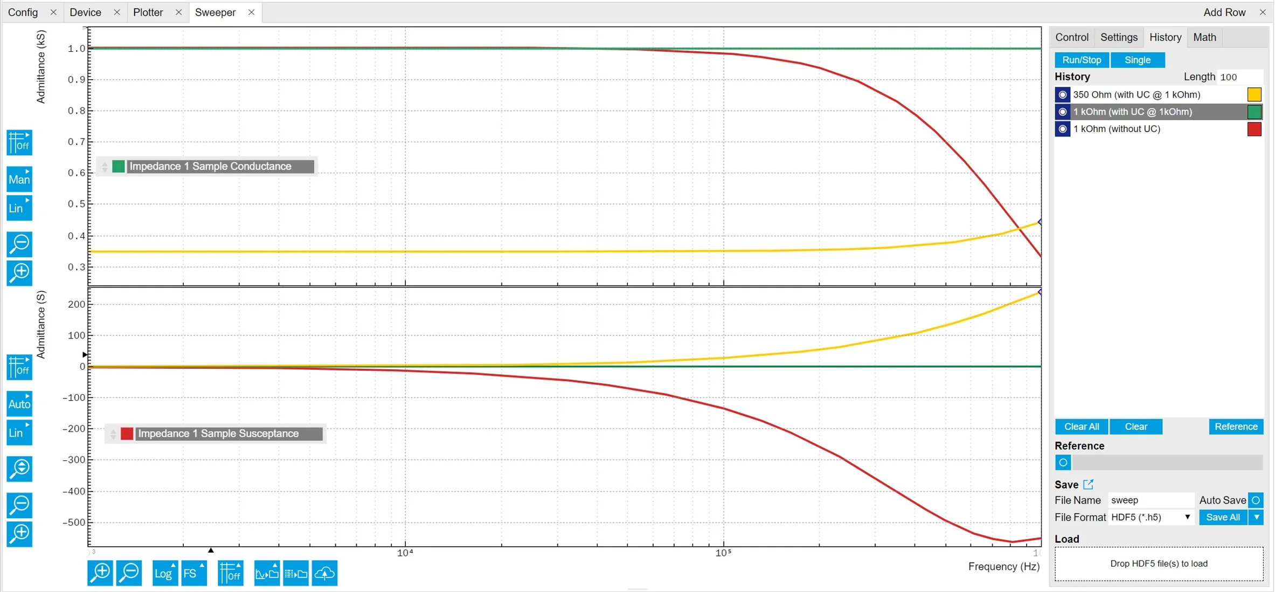
Task: Switch to the Config tab
Action: pos(23,12)
